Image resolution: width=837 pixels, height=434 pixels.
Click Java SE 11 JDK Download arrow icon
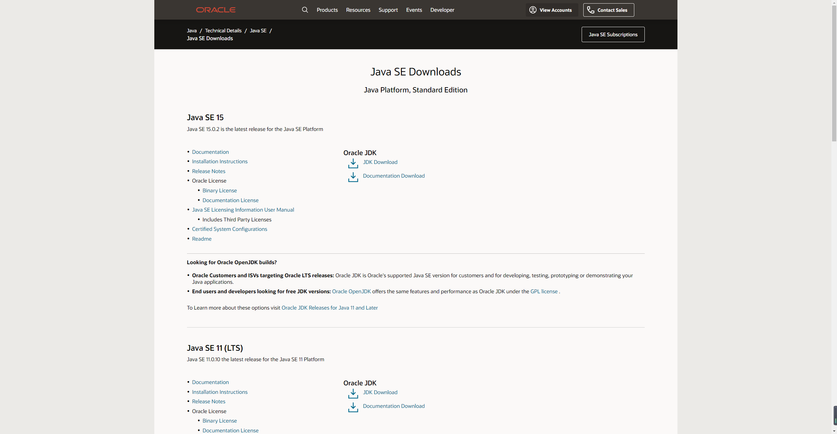tap(353, 394)
